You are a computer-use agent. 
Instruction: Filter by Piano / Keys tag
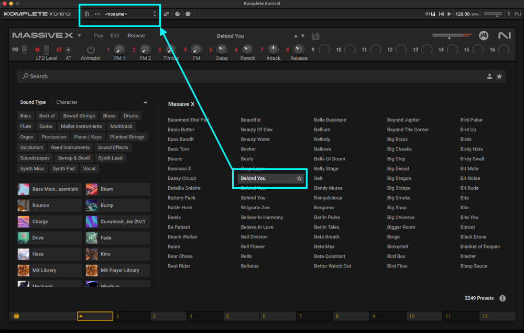click(x=88, y=137)
